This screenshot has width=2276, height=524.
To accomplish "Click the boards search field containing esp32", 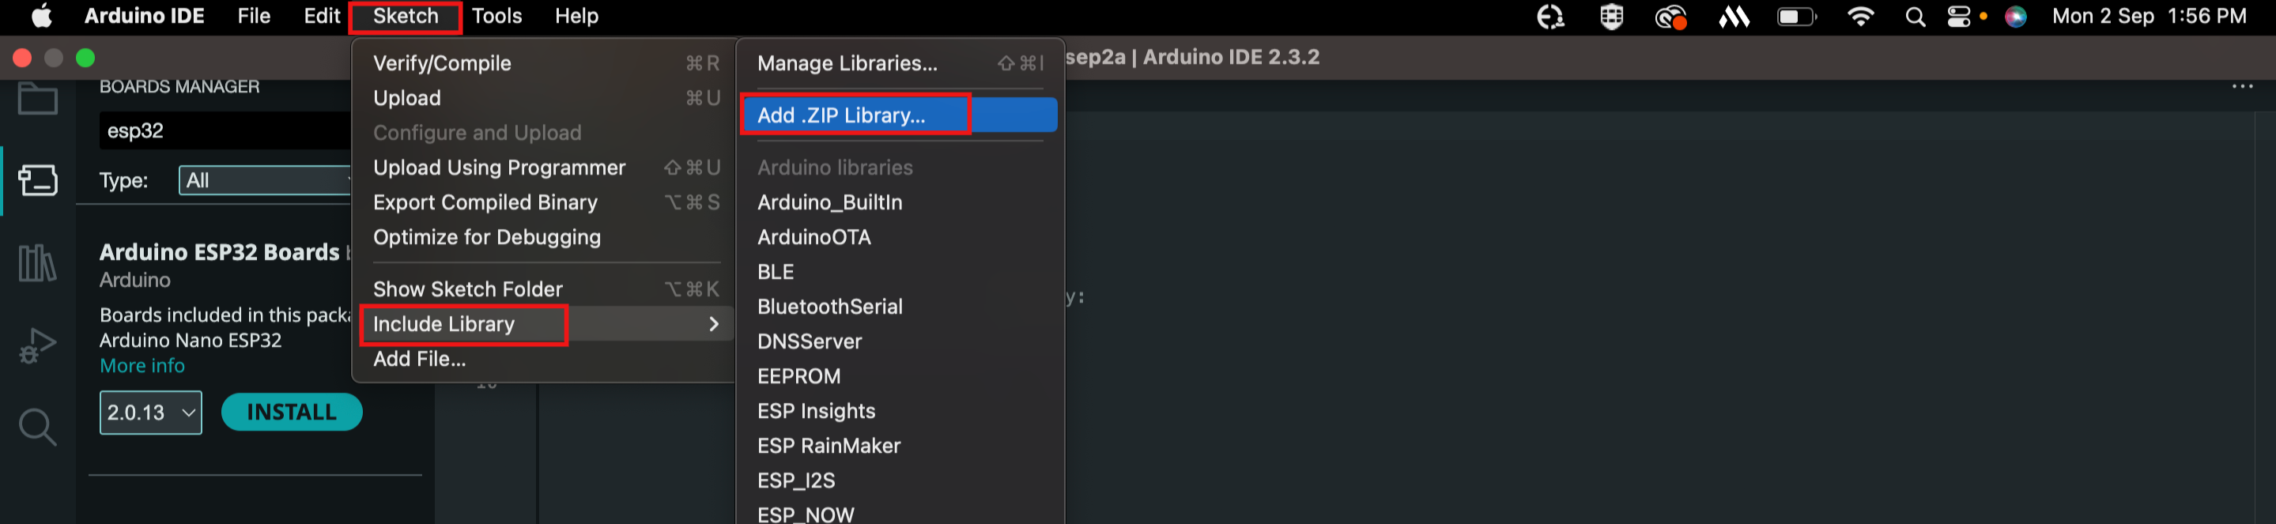I will (x=225, y=130).
